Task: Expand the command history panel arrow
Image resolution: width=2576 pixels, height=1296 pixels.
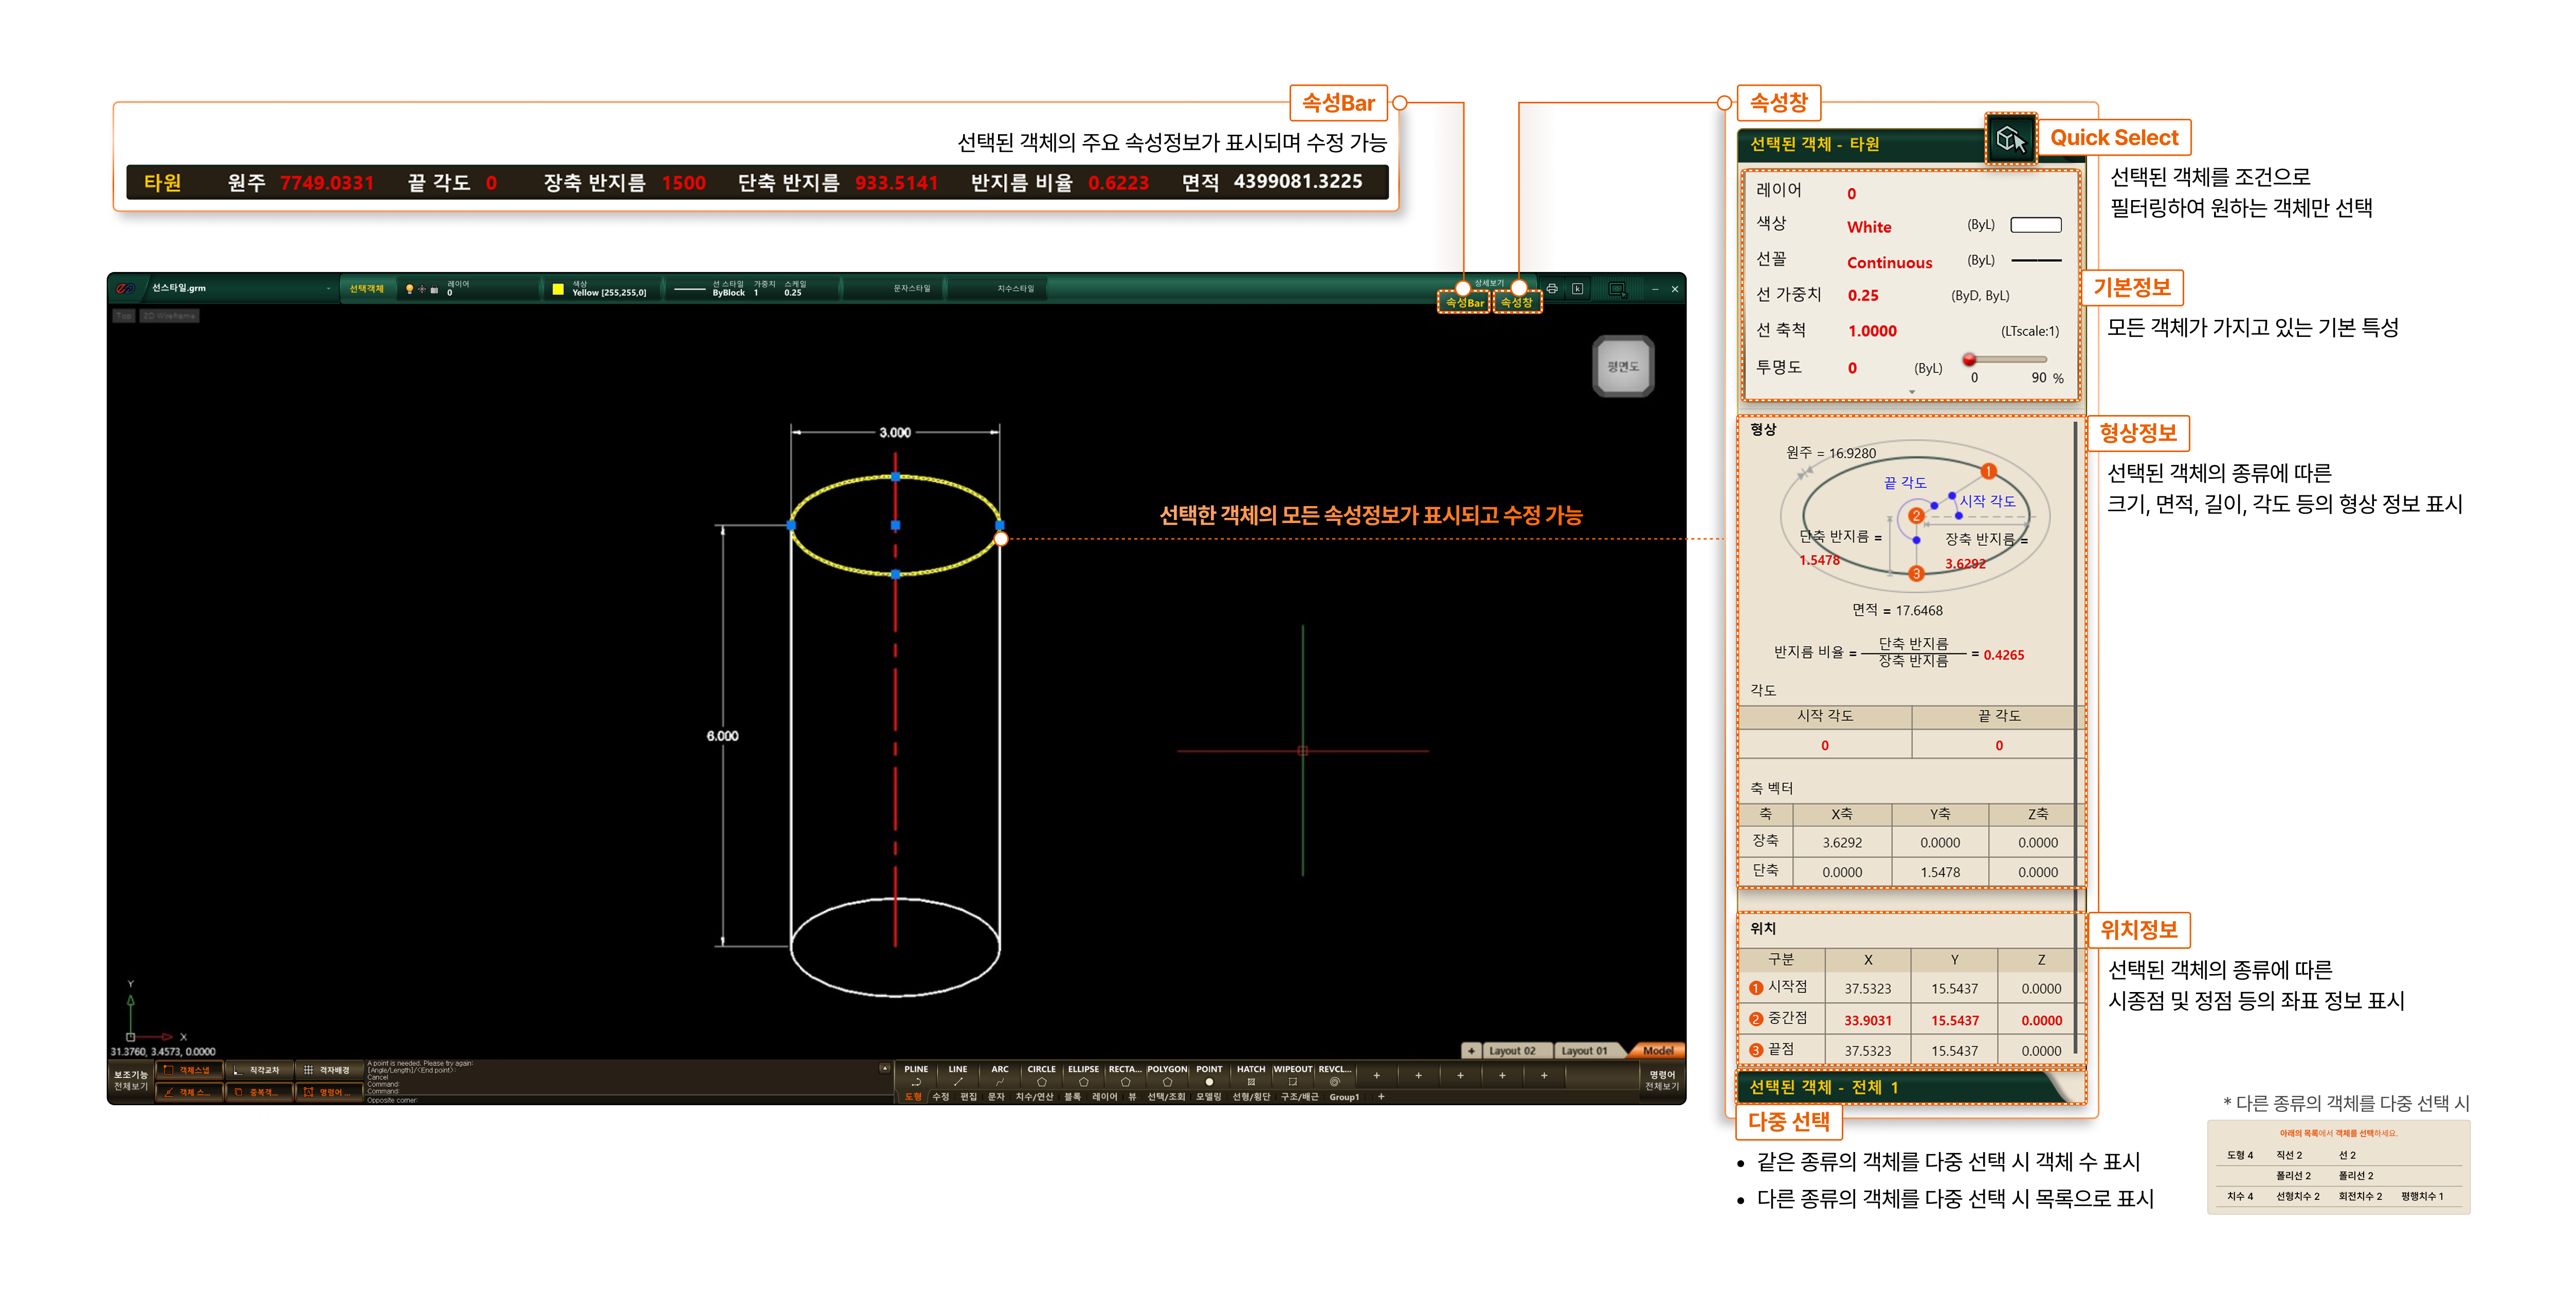Action: point(884,1068)
